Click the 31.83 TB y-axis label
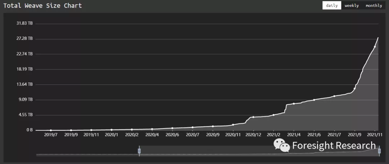The image size is (389, 164). point(24,23)
